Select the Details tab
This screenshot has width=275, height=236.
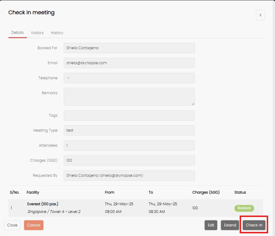click(x=17, y=33)
